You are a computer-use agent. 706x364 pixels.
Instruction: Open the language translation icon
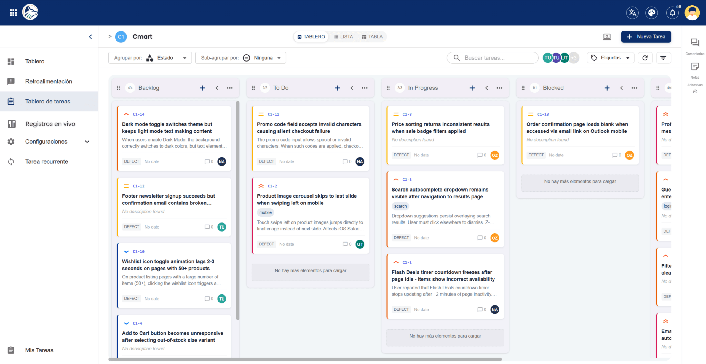(632, 13)
